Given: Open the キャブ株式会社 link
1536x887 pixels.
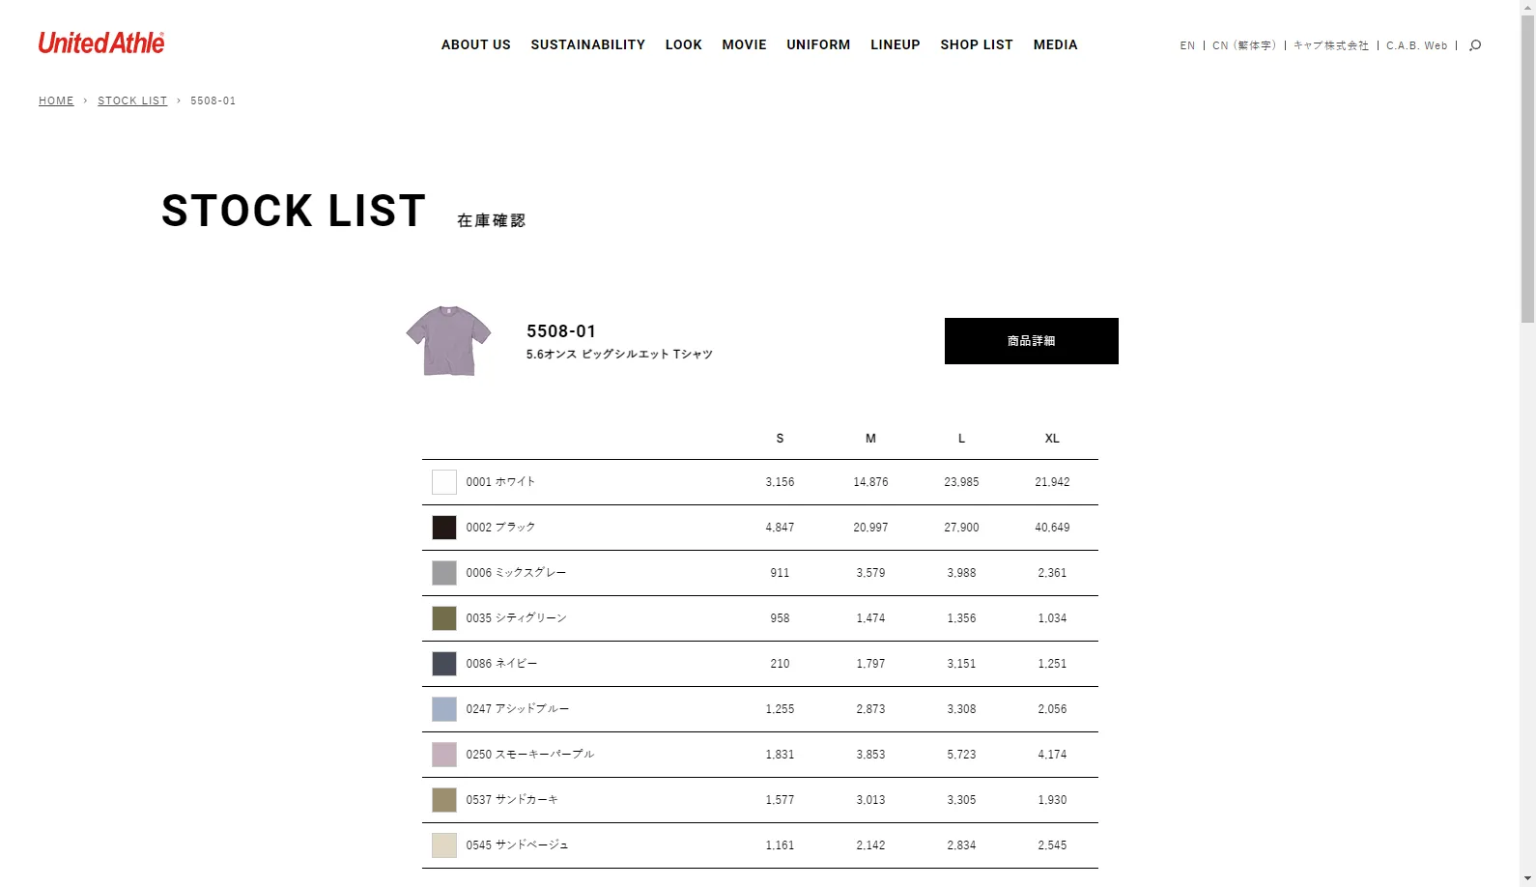Looking at the screenshot, I should coord(1331,45).
